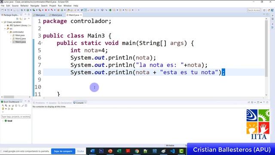Click the pencil icon in Boot Dashboard toolbar
This screenshot has height=155, width=275.
tap(23, 105)
